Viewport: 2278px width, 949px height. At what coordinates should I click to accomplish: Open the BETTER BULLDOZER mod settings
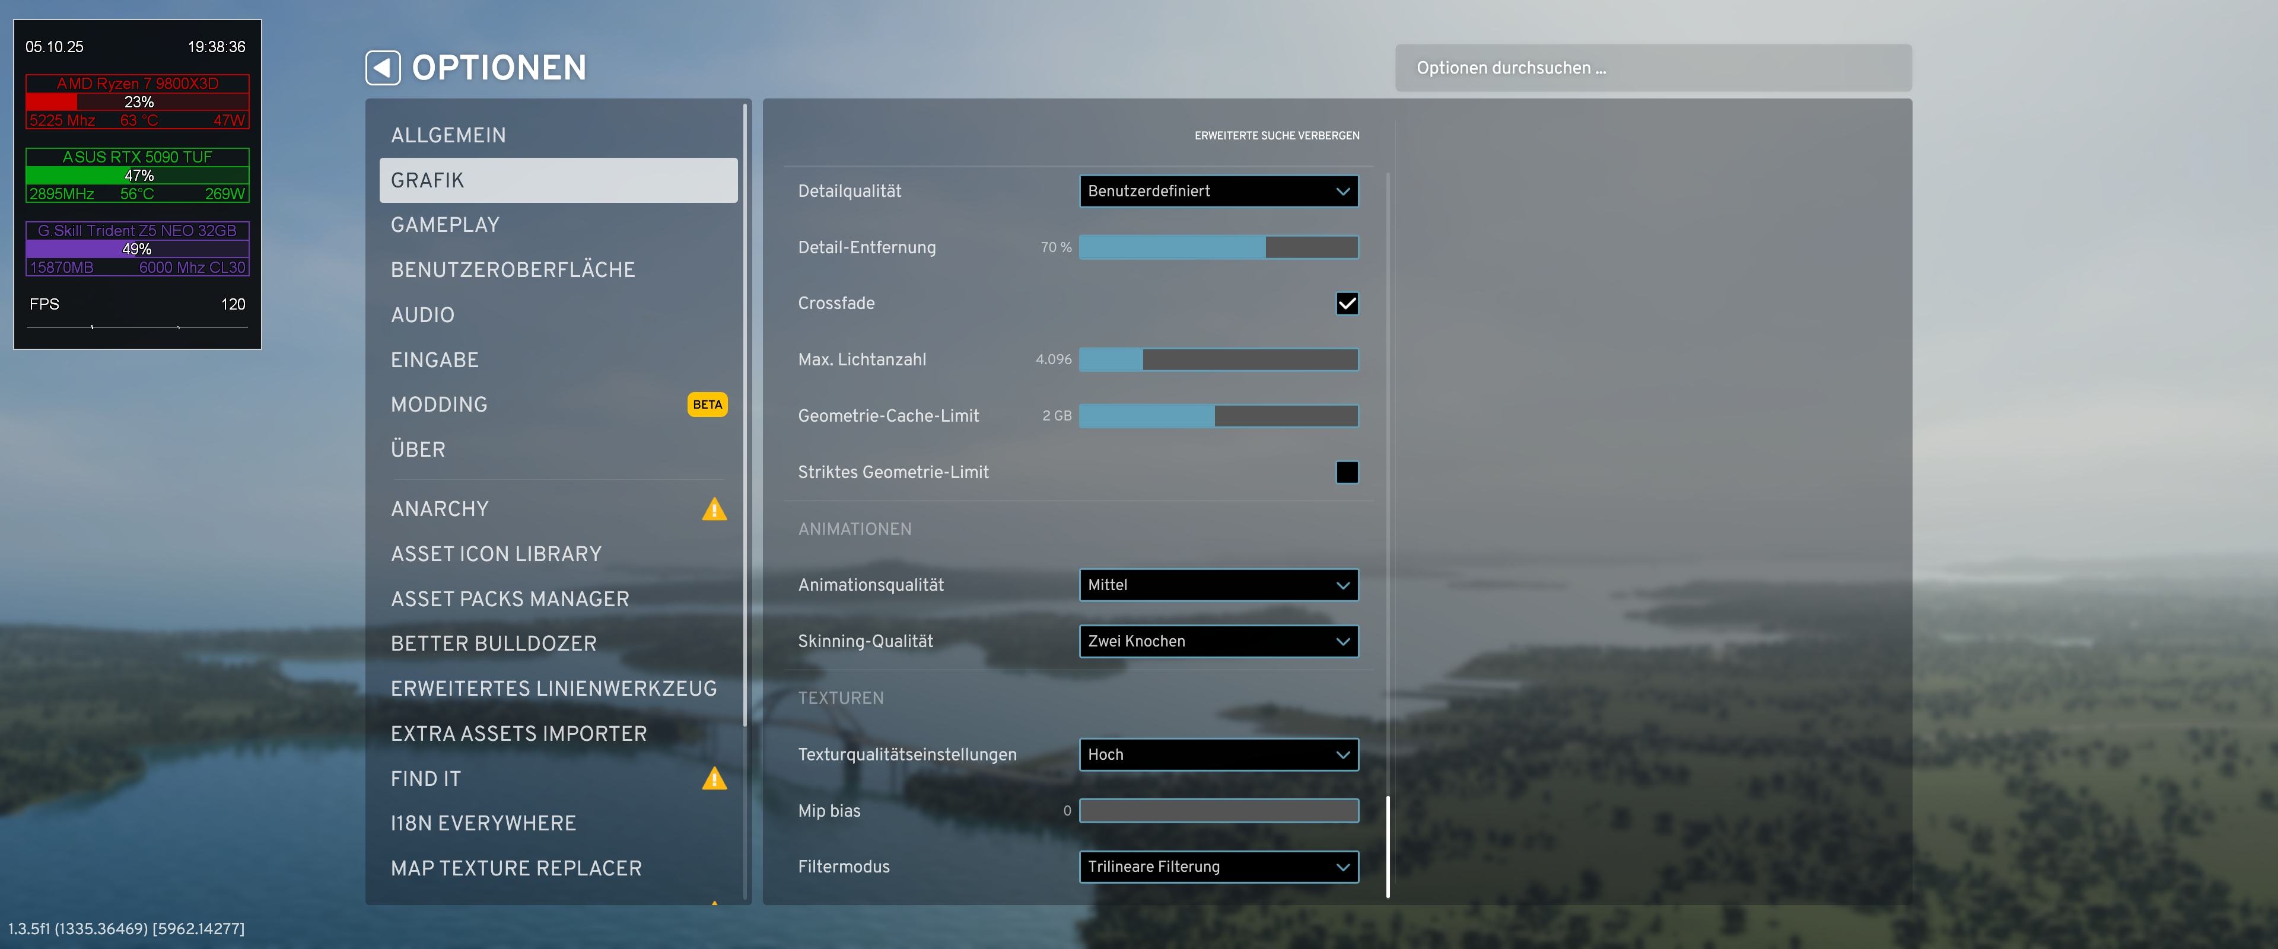click(x=494, y=644)
